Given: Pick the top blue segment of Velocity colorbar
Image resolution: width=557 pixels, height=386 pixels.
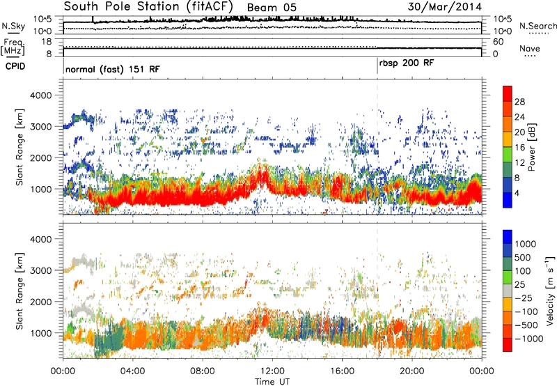Looking at the screenshot, I should pos(508,237).
